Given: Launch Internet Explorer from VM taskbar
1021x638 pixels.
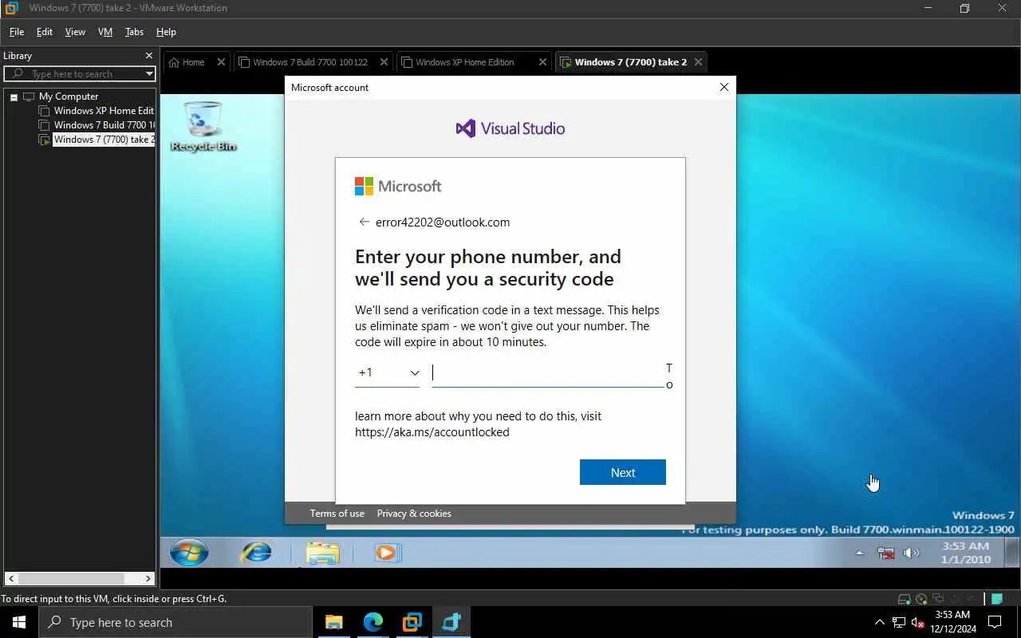Looking at the screenshot, I should click(256, 552).
